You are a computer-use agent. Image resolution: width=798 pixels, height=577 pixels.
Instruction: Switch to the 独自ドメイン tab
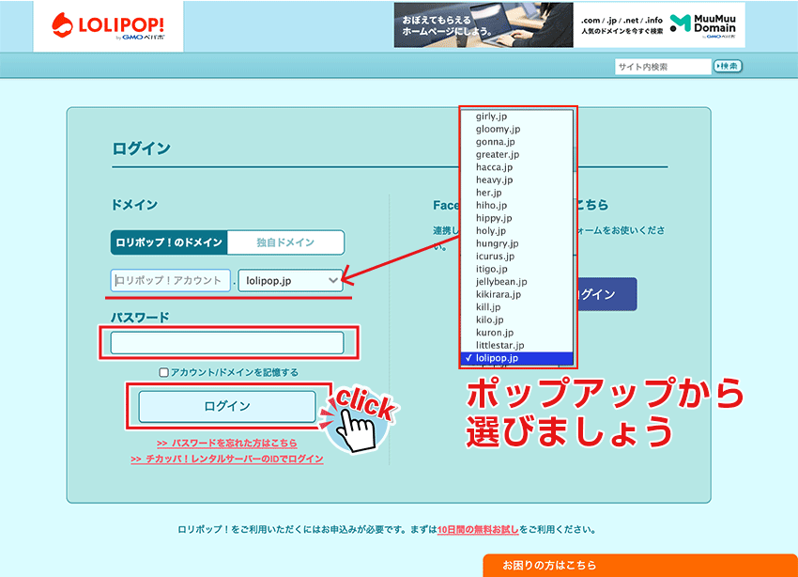pyautogui.click(x=285, y=242)
